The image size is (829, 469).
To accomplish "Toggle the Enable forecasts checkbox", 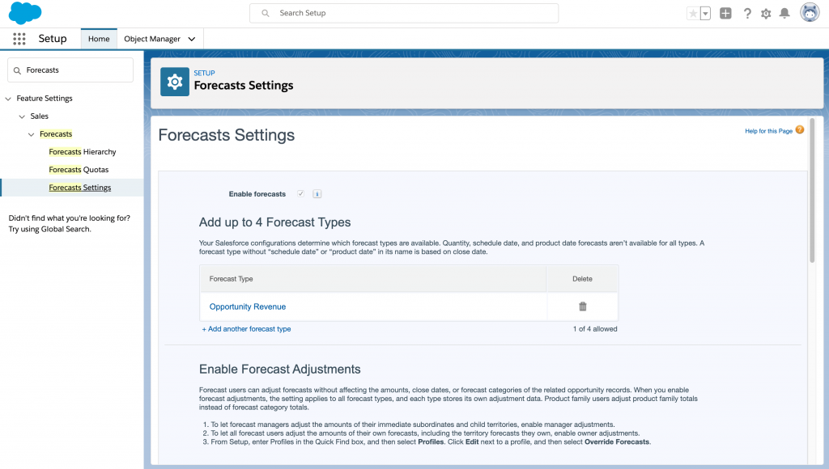I will click(x=300, y=194).
